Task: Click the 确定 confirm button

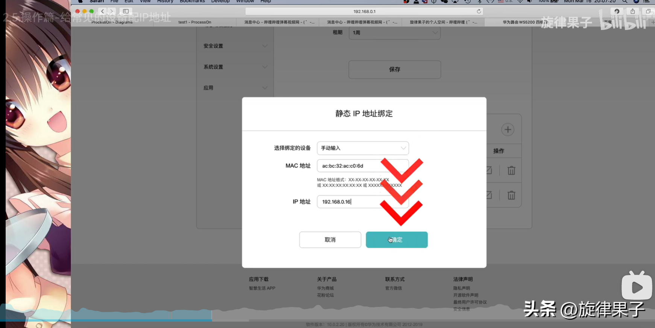Action: [397, 240]
